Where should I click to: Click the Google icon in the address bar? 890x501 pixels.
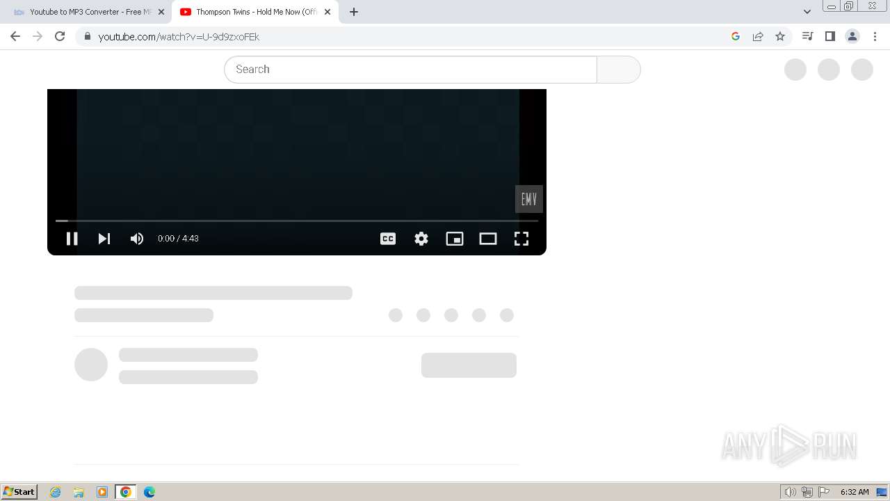tap(736, 36)
